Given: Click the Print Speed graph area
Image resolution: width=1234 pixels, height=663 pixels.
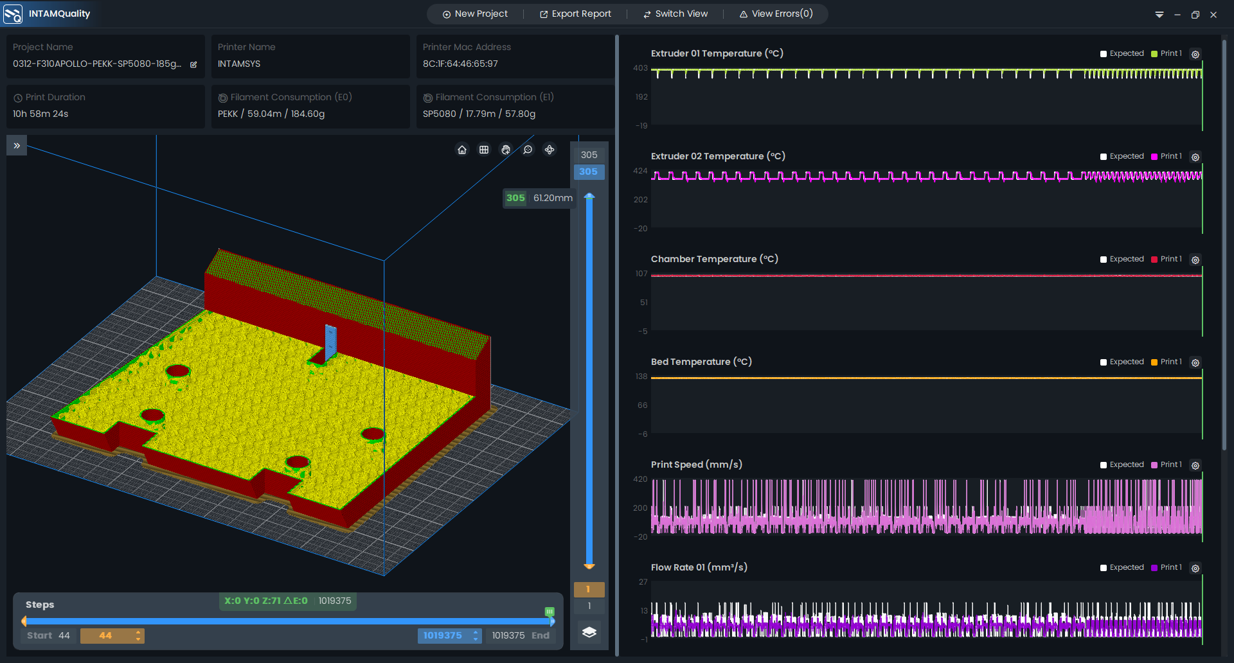Looking at the screenshot, I should [926, 507].
